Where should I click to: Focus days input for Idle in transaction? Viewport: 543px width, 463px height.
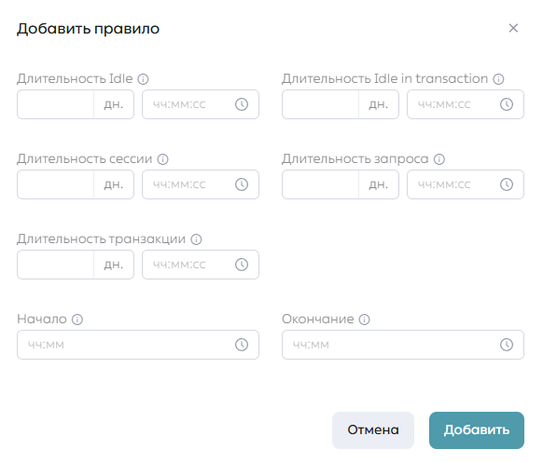click(x=320, y=104)
